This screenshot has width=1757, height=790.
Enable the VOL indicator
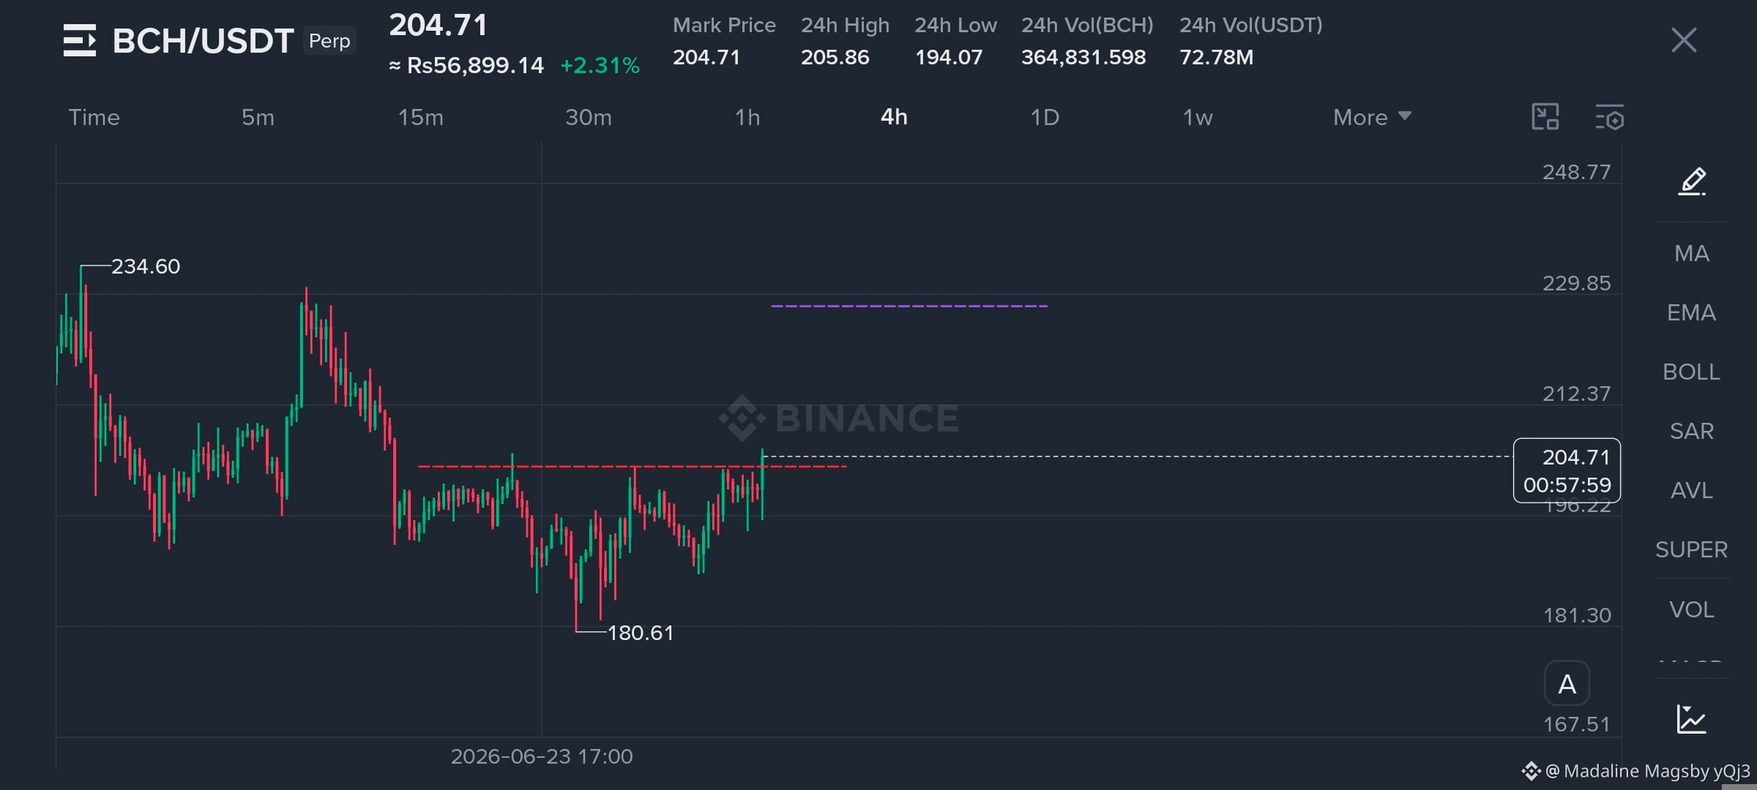(x=1691, y=609)
